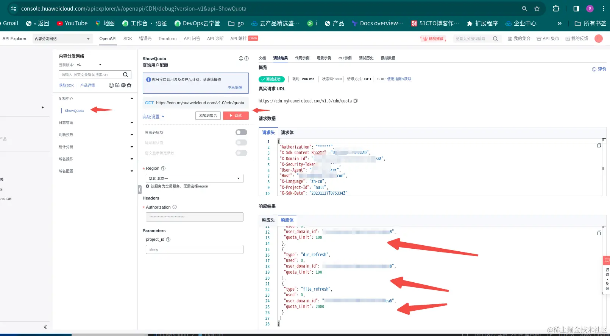Copy the request headers with the copy icon
This screenshot has height=336, width=610.
pyautogui.click(x=599, y=145)
